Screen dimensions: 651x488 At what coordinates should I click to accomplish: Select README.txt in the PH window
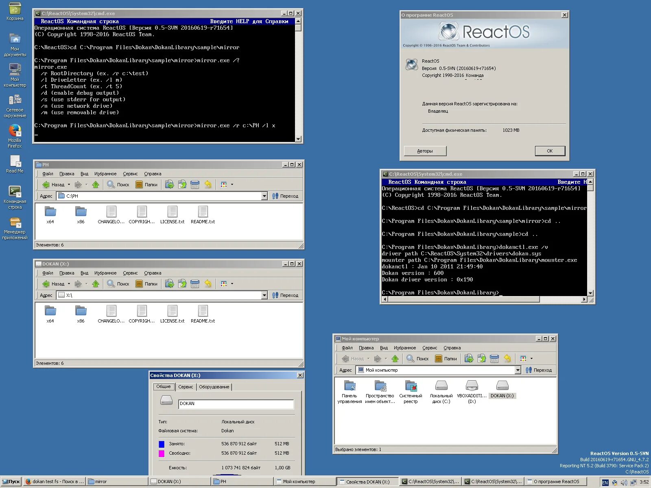pos(203,215)
